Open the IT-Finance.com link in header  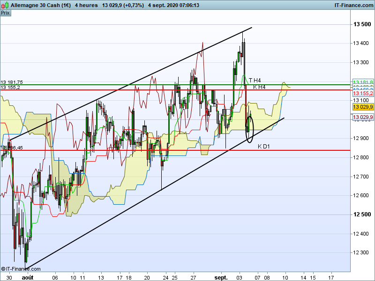pyautogui.click(x=354, y=5)
